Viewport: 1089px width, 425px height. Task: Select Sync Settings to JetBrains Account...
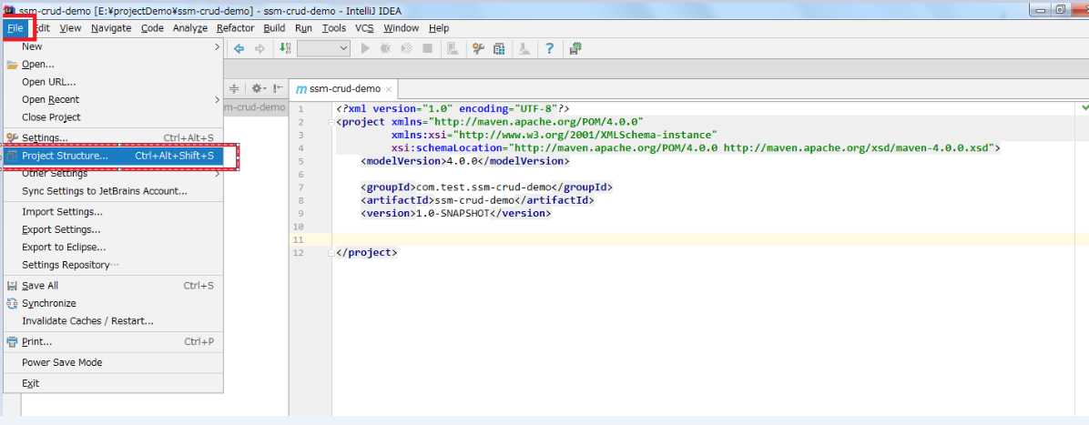[x=113, y=191]
